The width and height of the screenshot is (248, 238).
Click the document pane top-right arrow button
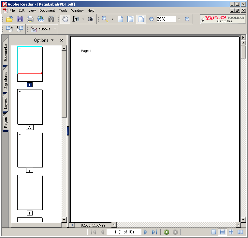pyautogui.click(x=243, y=38)
